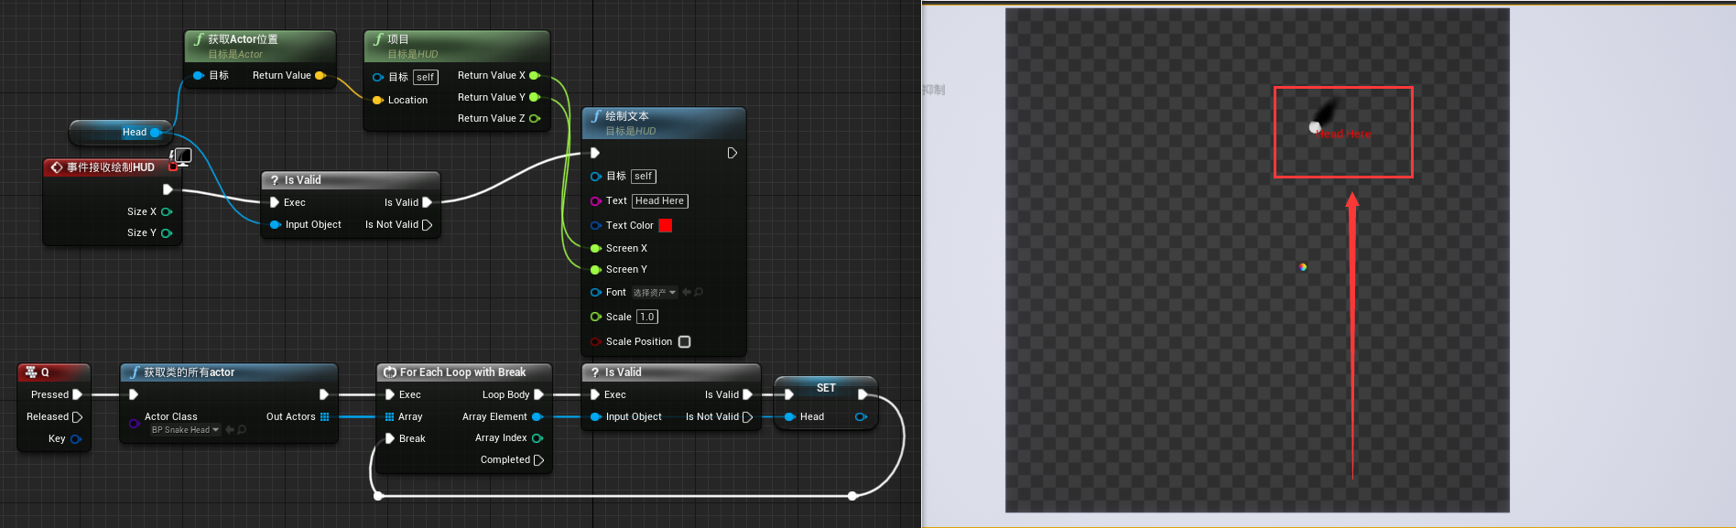Click the Scale value field showing 1.0
Screen dimensions: 1736x528
(x=646, y=318)
